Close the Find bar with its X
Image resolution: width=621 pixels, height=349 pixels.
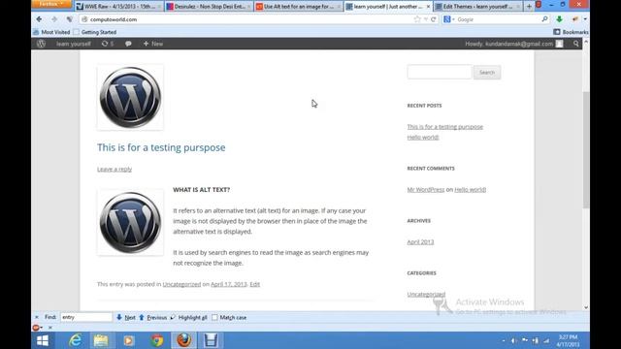[x=37, y=317]
